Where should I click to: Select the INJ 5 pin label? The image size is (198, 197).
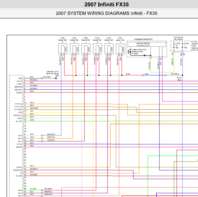[20, 136]
